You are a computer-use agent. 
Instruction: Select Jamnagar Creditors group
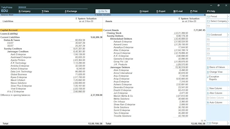18,52
